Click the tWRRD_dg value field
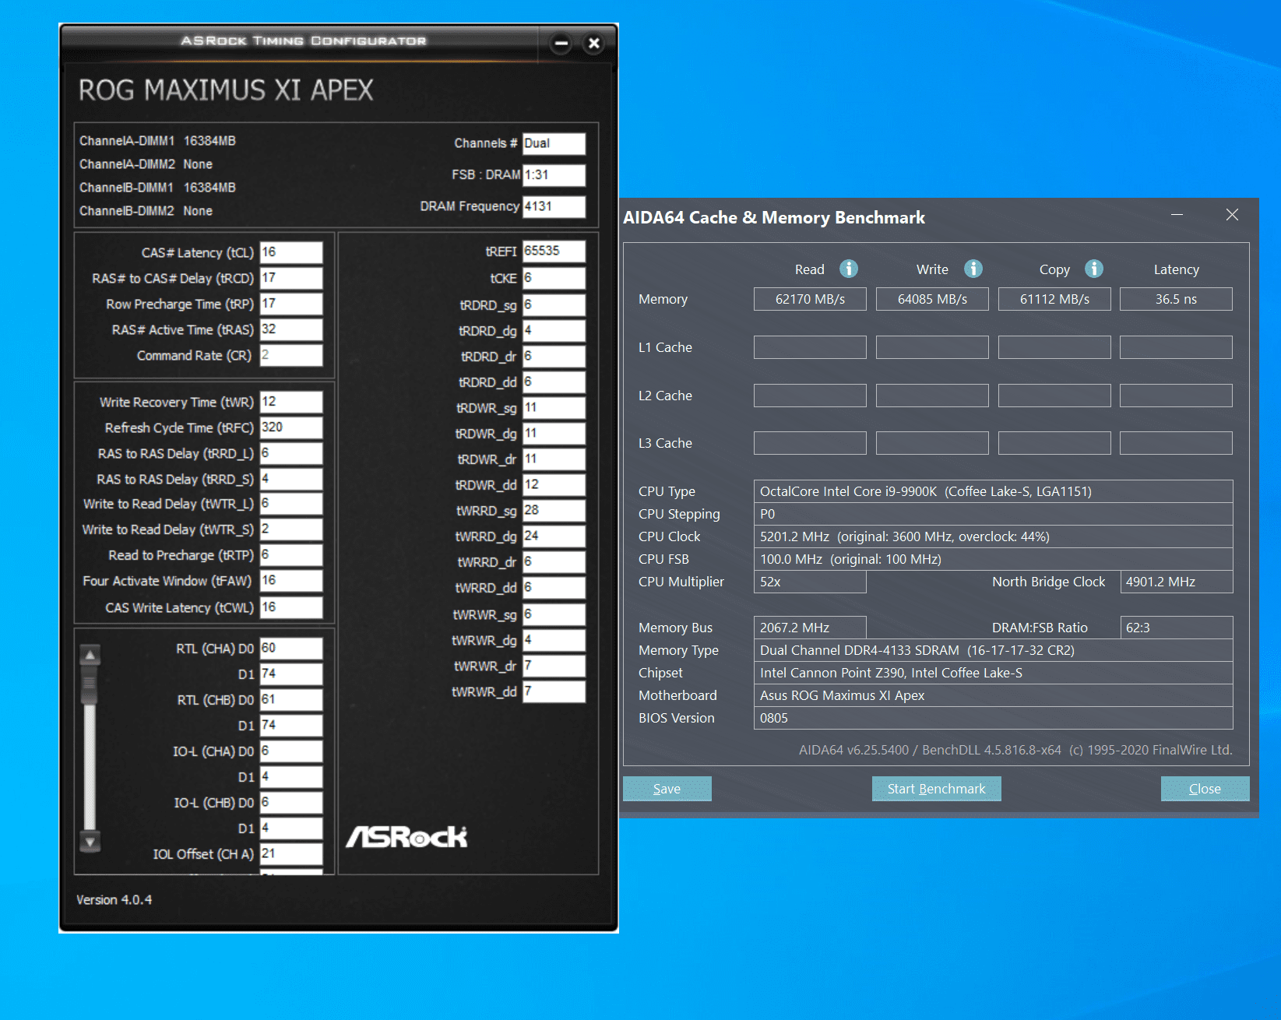 coord(554,536)
